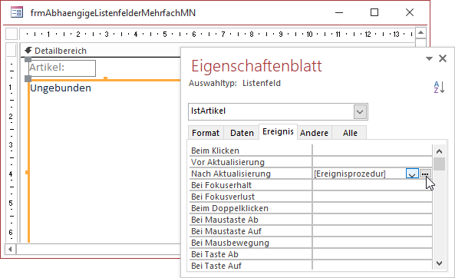Viewport: 455px width, 278px height.
Task: Click the Bei Mausbewegung property field
Action: pos(372,243)
